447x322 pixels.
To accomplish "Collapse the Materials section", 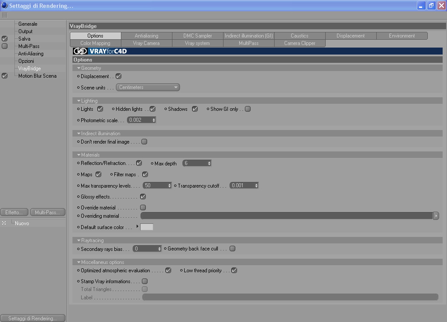I will pos(79,155).
